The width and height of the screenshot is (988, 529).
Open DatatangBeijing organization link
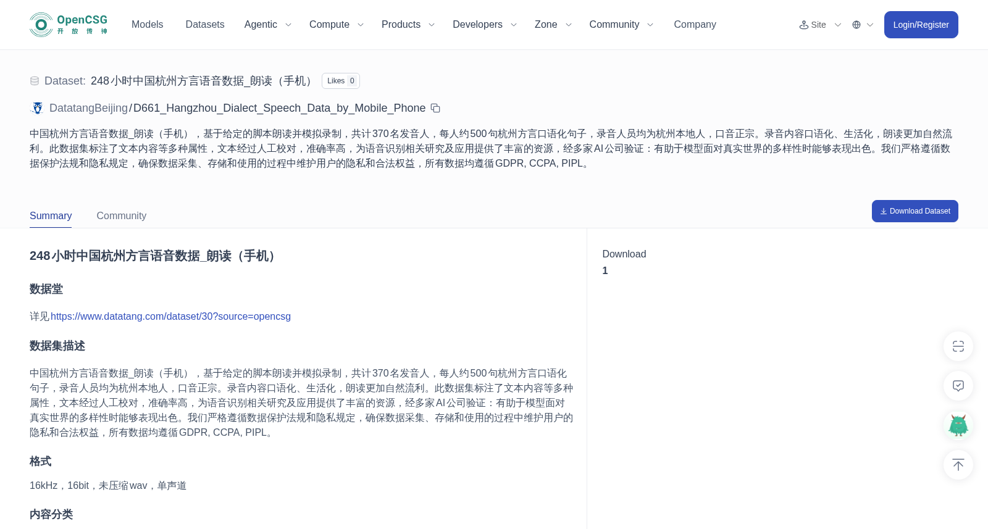click(x=88, y=108)
